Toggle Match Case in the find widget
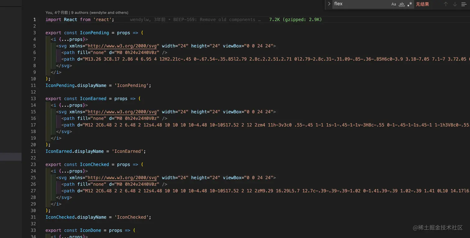The image size is (470, 238). (394, 4)
